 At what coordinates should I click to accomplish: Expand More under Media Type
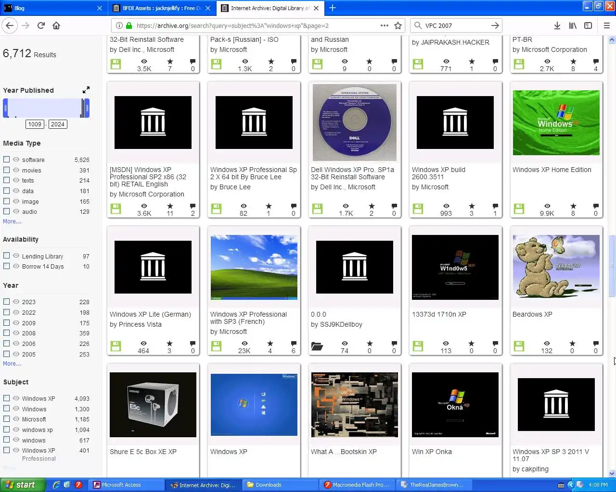(x=12, y=221)
